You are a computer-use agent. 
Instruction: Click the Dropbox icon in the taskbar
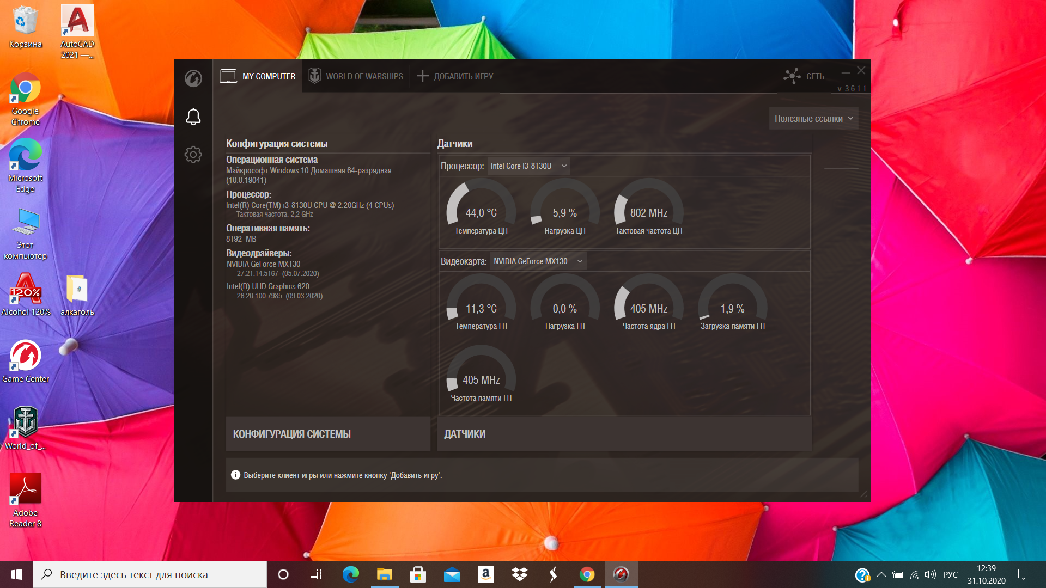(x=519, y=574)
